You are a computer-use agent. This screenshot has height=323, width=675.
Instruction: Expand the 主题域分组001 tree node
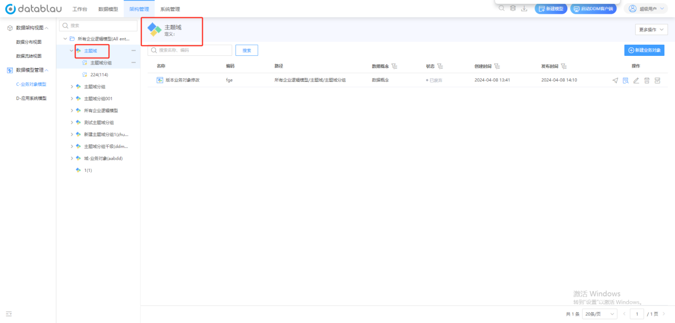click(71, 98)
